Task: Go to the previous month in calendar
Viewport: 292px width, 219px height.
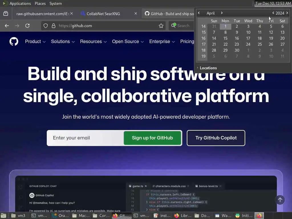Action: (x=199, y=13)
